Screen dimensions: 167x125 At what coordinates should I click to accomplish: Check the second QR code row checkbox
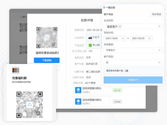click(x=16, y=47)
